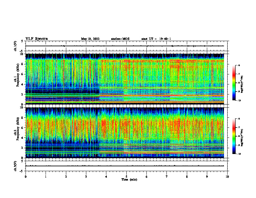Image resolution: width=256 pixels, height=198 pixels.
Task: Click the "5" volt tick on ch.3(V) axis
Action: pyautogui.click(x=22, y=161)
